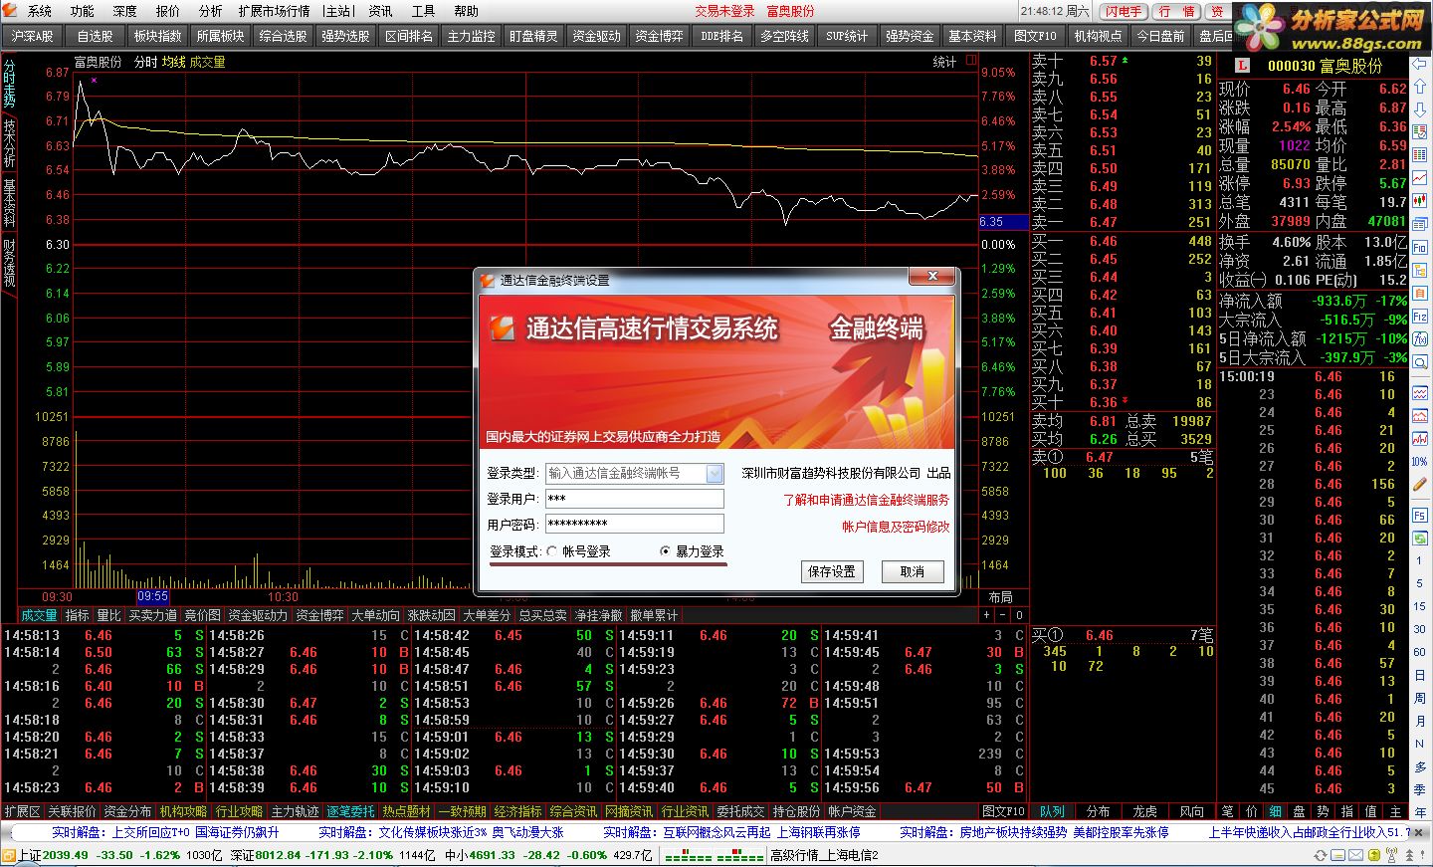Open the 帮助 menu

point(466,11)
